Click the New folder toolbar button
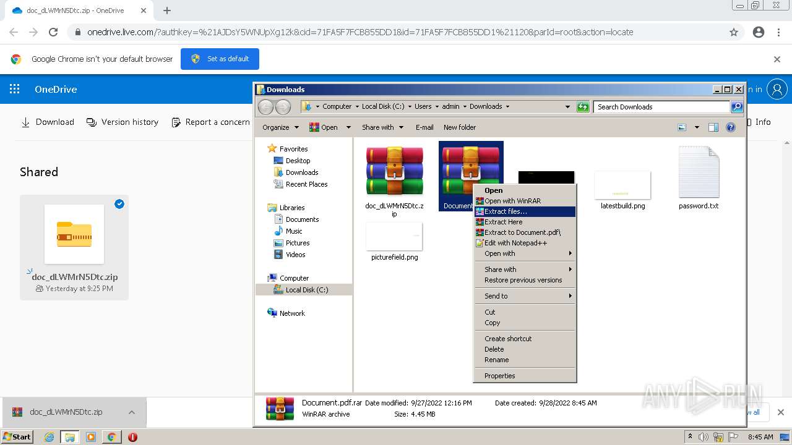This screenshot has height=445, width=792. pos(460,127)
